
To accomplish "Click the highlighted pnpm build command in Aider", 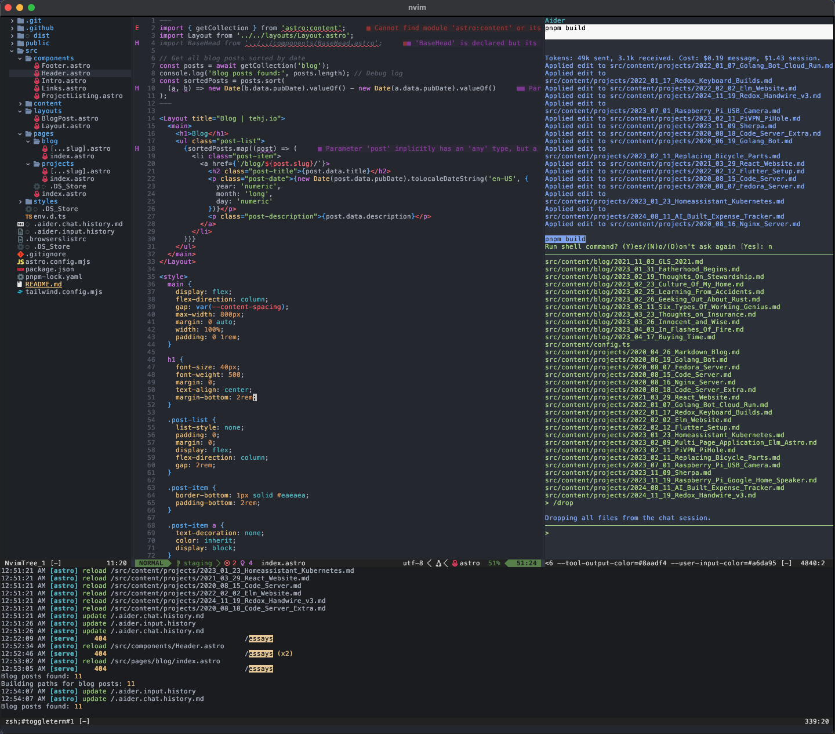I will pos(565,238).
